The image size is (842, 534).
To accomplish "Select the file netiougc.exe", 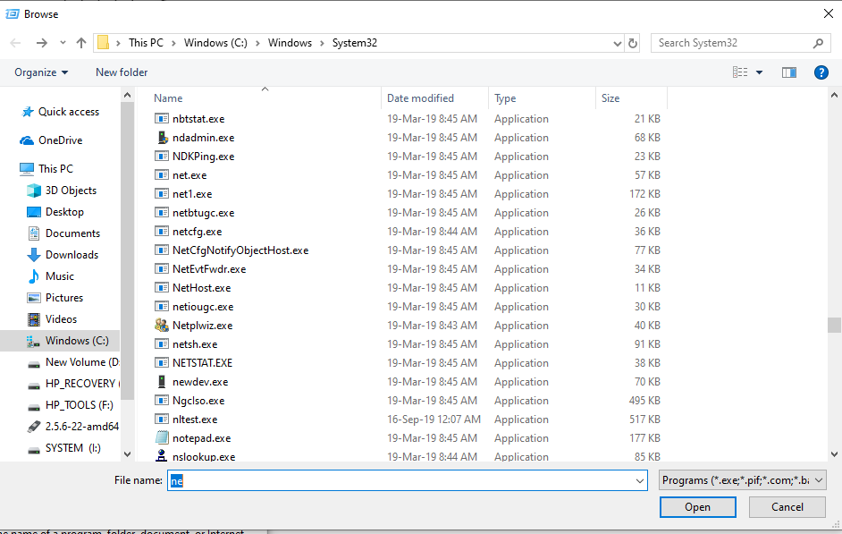I will tap(203, 307).
